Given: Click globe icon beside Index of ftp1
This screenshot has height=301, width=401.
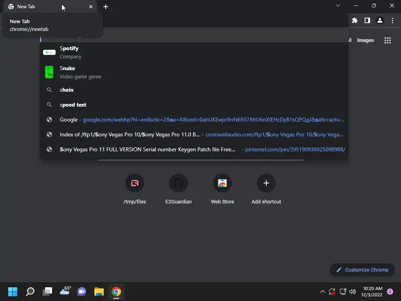Looking at the screenshot, I should pyautogui.click(x=49, y=134).
